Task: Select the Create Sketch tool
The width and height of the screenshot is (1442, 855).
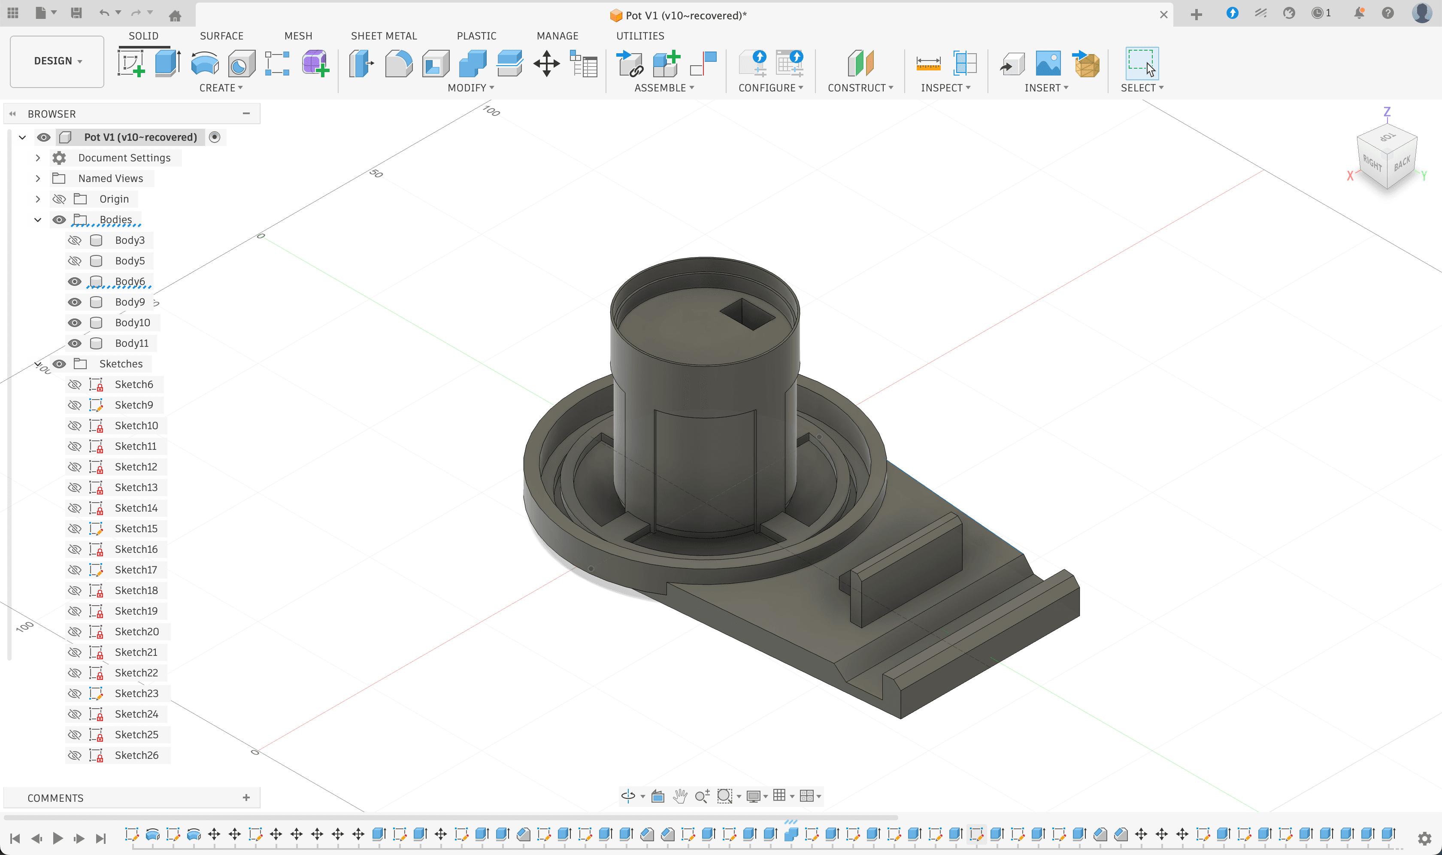Action: tap(131, 63)
